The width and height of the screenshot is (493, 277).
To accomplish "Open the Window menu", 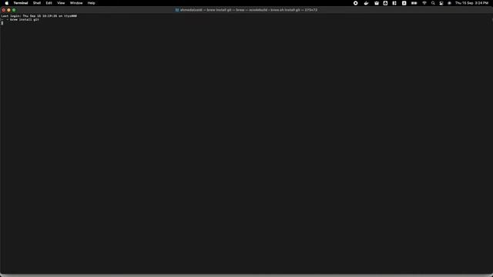I will click(x=76, y=3).
